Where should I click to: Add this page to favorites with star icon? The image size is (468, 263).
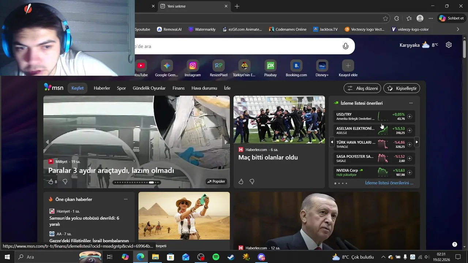pyautogui.click(x=385, y=18)
